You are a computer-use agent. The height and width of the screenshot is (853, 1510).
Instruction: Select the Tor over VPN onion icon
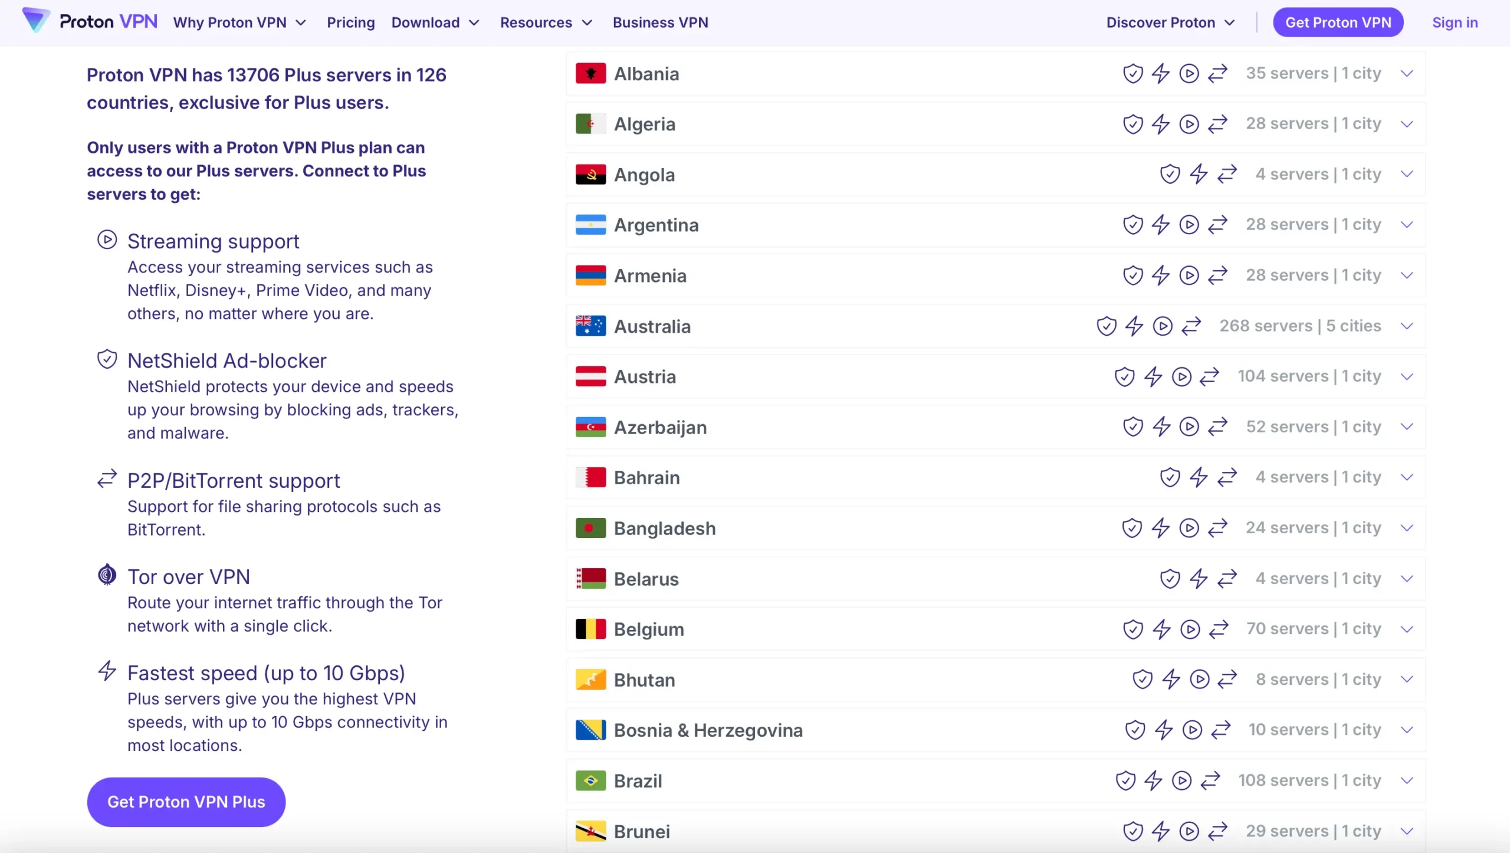[107, 575]
